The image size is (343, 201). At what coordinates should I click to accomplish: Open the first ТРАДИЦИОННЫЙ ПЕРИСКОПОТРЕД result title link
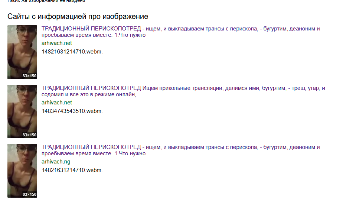tap(180, 32)
